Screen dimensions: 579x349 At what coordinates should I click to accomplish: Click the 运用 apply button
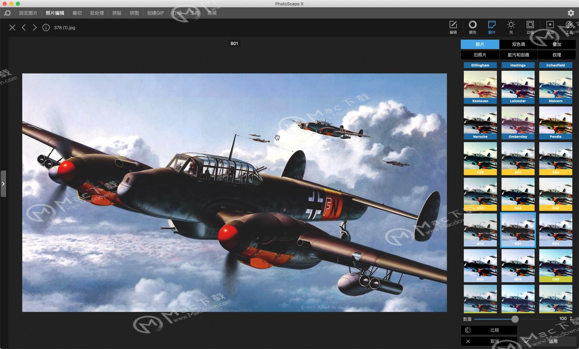point(548,341)
